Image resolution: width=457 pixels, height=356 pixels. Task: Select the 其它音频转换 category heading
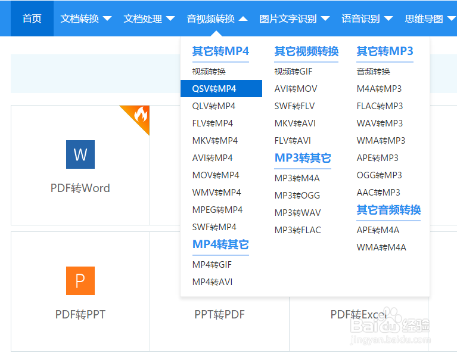point(388,210)
